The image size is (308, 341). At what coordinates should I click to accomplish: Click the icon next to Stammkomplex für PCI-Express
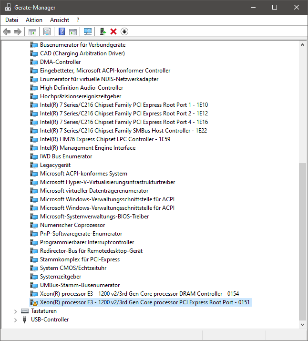(x=34, y=259)
